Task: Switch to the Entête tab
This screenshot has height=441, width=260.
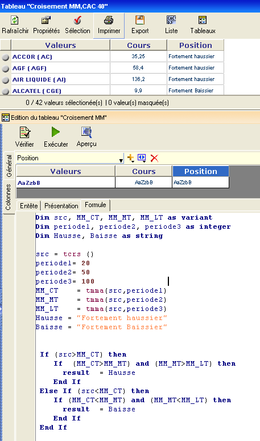Action: (28, 206)
